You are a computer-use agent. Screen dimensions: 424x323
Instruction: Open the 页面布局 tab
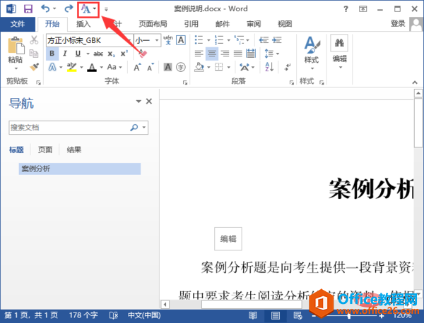(153, 24)
